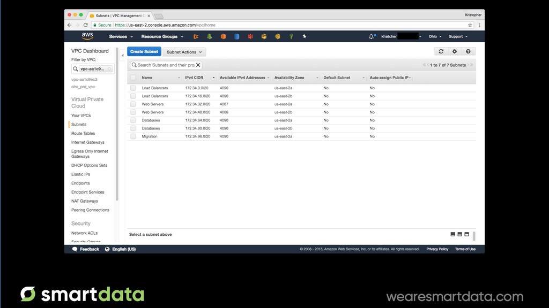Open NAT Gateways in the sidebar
Screen dimensions: 549x308
(84, 201)
